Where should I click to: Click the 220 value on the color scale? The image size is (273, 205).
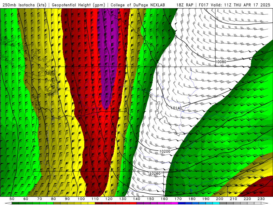coord(247,199)
